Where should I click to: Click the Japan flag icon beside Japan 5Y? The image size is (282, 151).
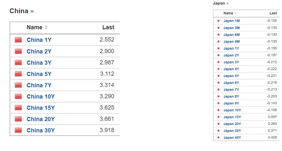219,76
